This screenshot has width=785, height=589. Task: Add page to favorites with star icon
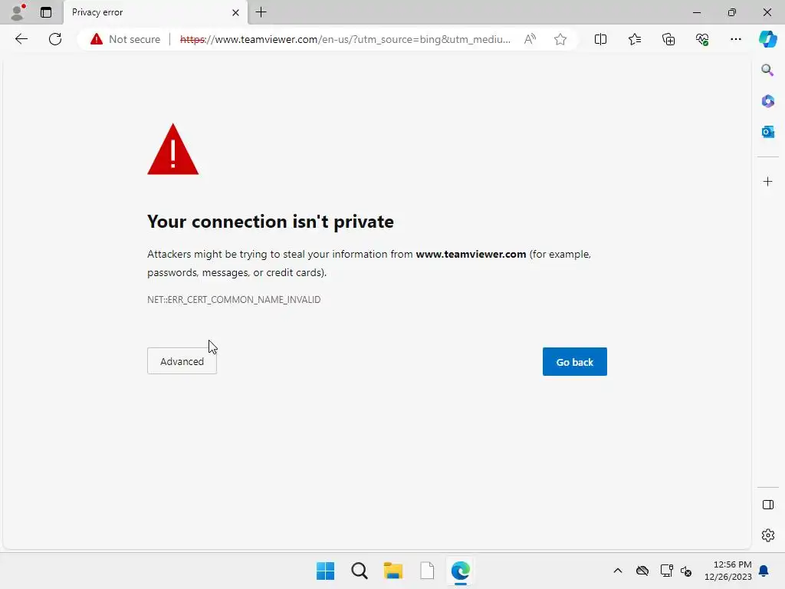pyautogui.click(x=560, y=39)
